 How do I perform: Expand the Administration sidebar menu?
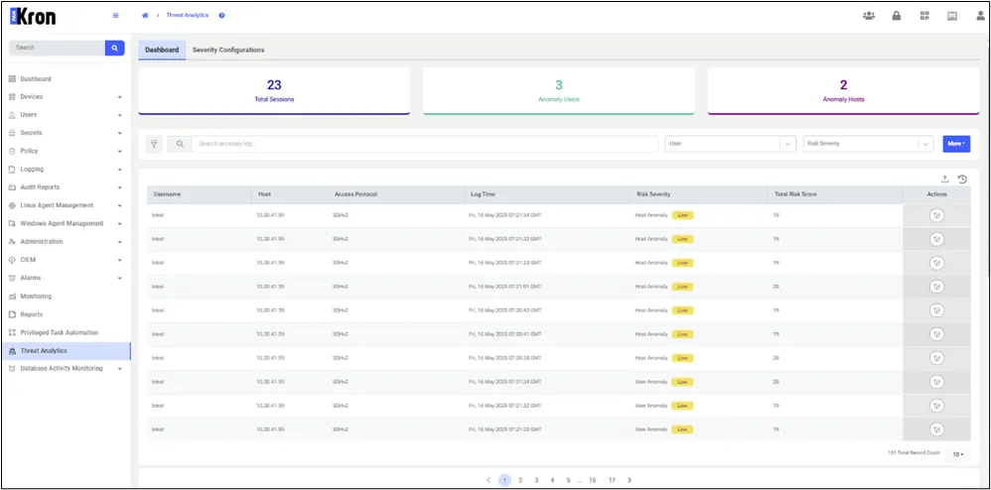click(x=66, y=242)
